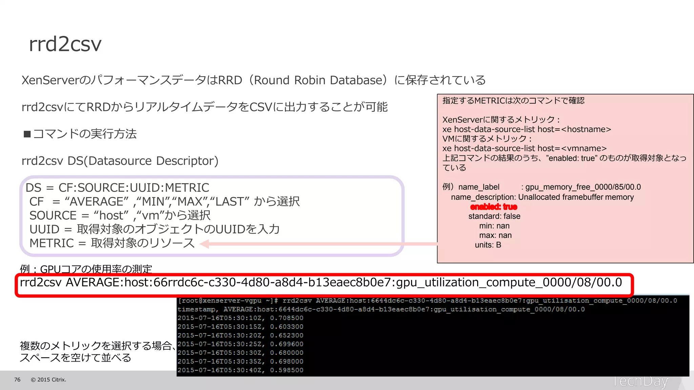The height and width of the screenshot is (390, 694).
Task: Click the "© 2015 Citrix." footer
Action: pyautogui.click(x=48, y=380)
